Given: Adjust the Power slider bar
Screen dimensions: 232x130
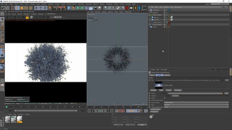Looking at the screenshot, I should (195, 94).
